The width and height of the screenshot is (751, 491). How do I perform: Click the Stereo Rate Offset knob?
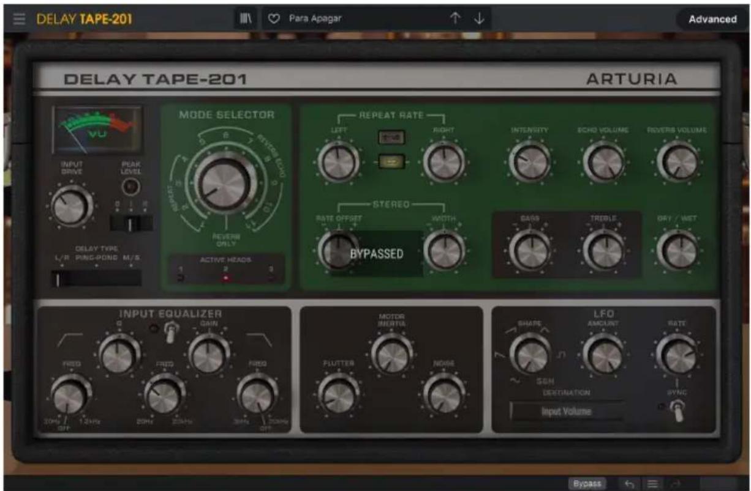(338, 251)
